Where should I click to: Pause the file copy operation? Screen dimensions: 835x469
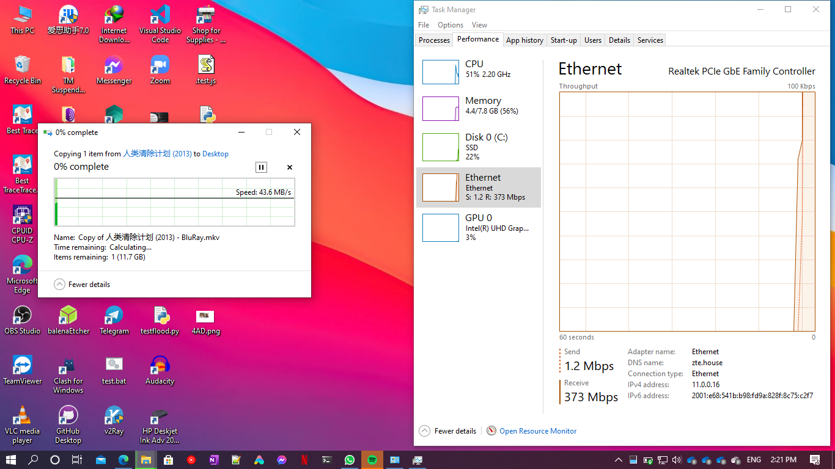tap(261, 167)
